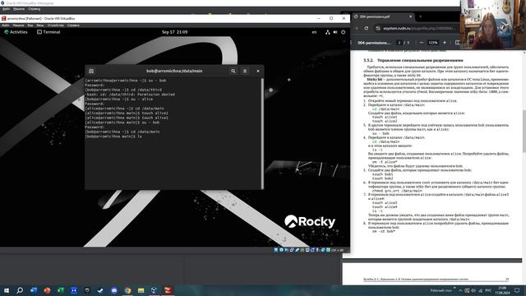Open the Машина menu of the VM window
526x296 pixels.
[x=18, y=25]
